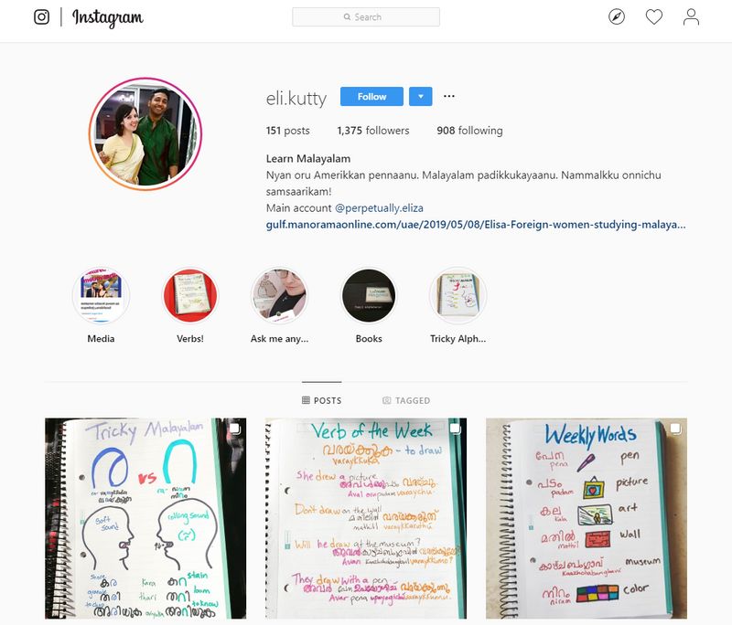Open the Ask me any... highlight
732x625 pixels.
coord(279,295)
